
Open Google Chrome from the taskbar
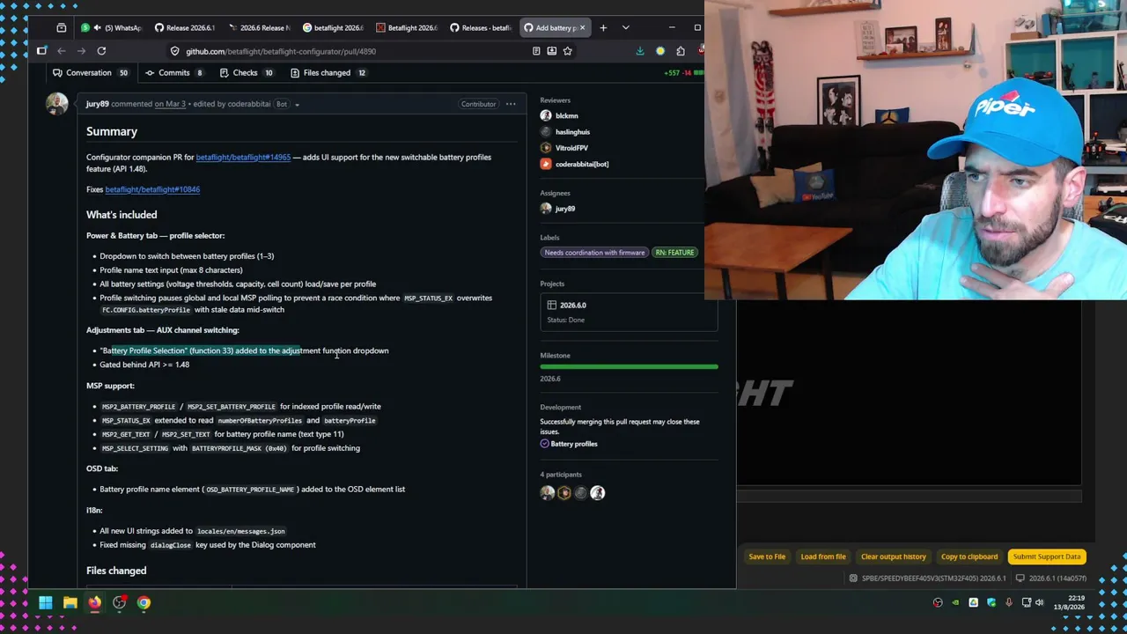click(144, 603)
